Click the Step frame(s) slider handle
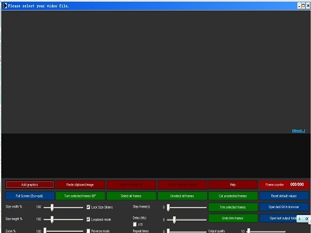This screenshot has height=233, width=311. [x=169, y=208]
